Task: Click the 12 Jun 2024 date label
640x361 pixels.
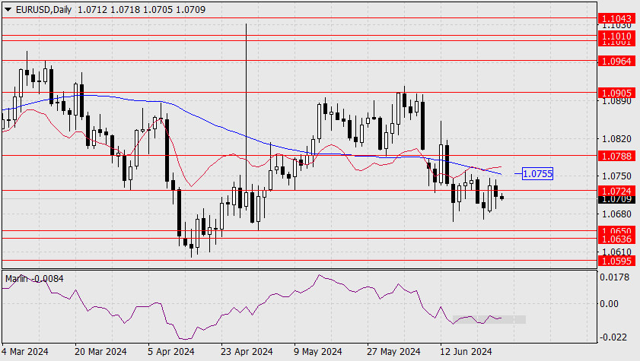Action: 466,352
